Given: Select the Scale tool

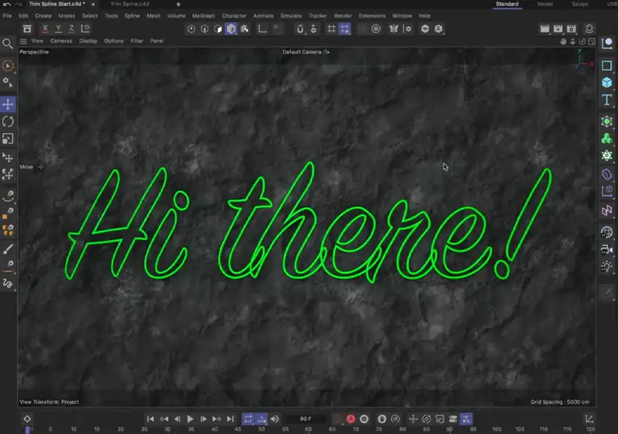Looking at the screenshot, I should click(x=8, y=138).
